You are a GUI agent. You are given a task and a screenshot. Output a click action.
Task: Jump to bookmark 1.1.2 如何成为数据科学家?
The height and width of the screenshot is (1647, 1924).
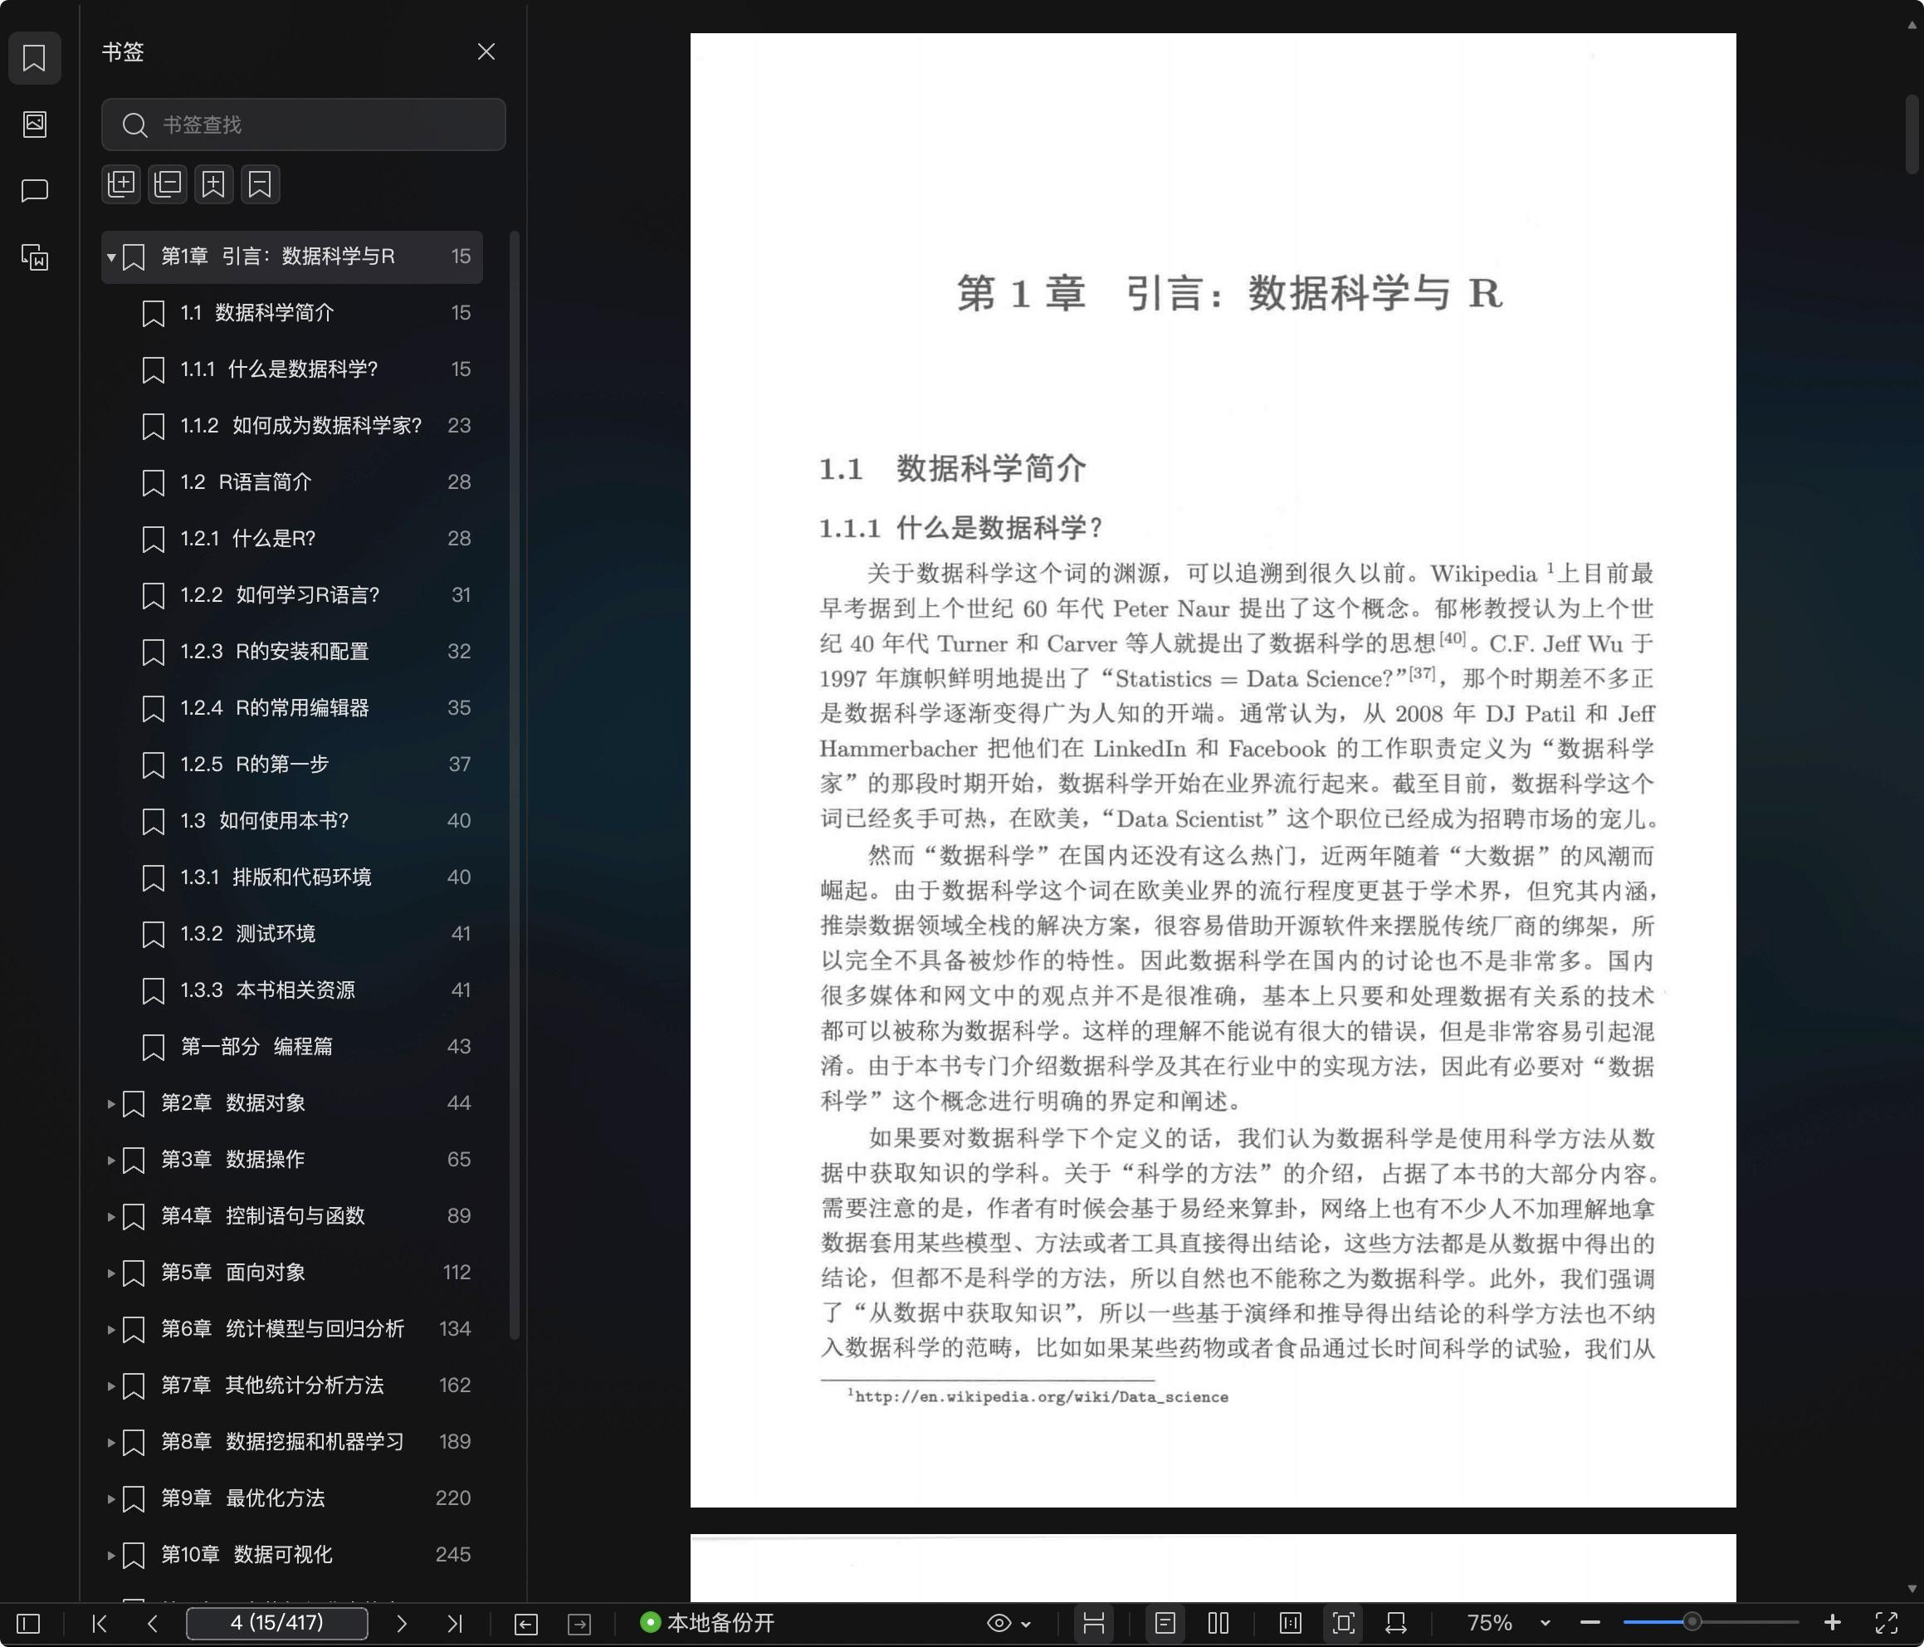pyautogui.click(x=292, y=426)
